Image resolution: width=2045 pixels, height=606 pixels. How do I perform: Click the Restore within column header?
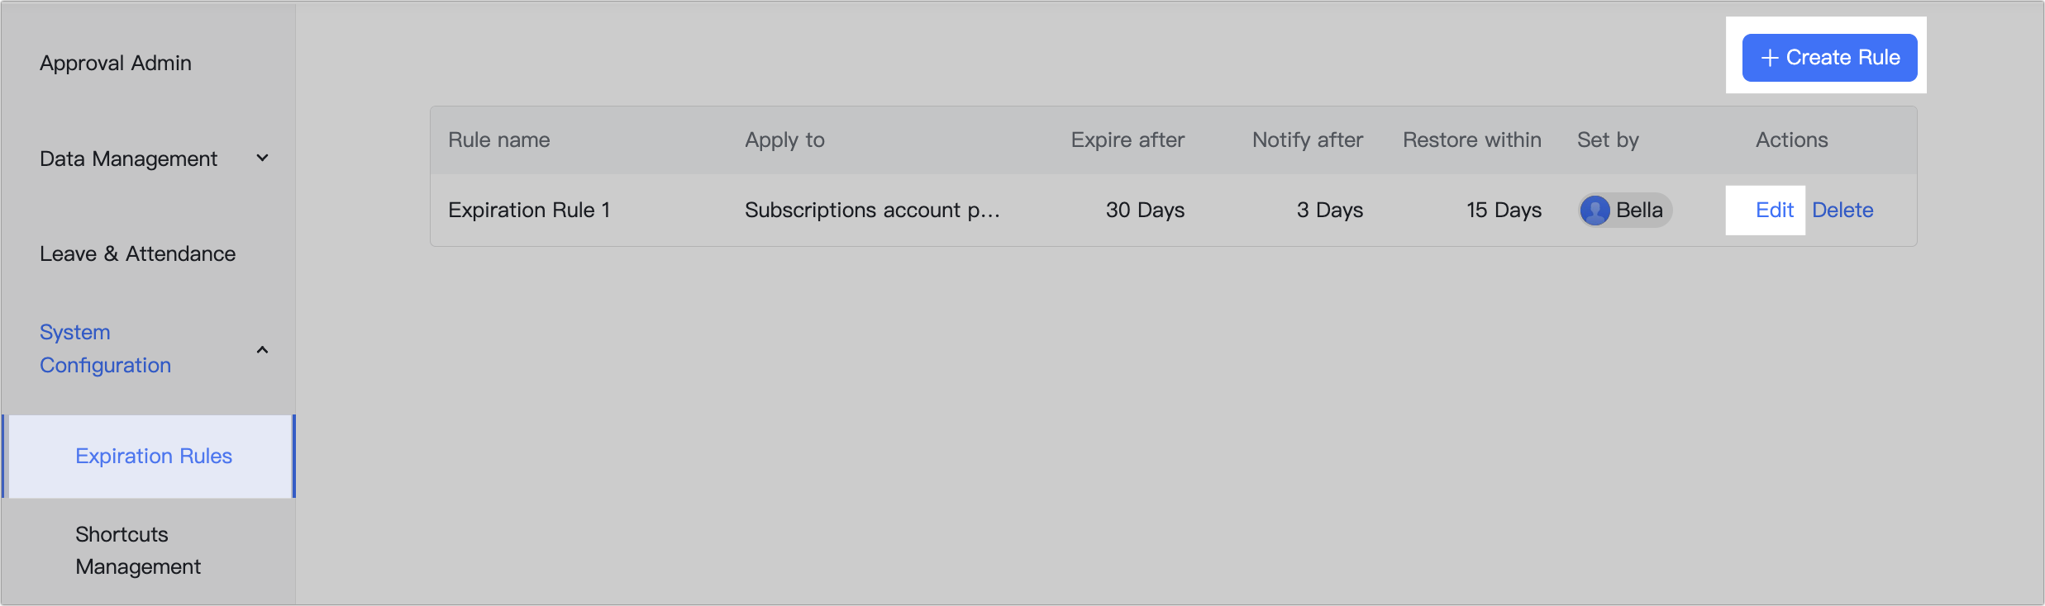[x=1471, y=140]
